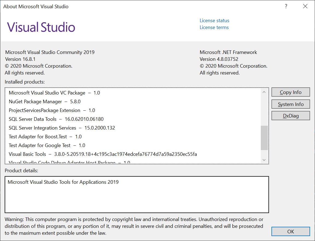Viewport: 315px width, 241px height.
Task: Open the License terms link
Action: tap(214, 27)
